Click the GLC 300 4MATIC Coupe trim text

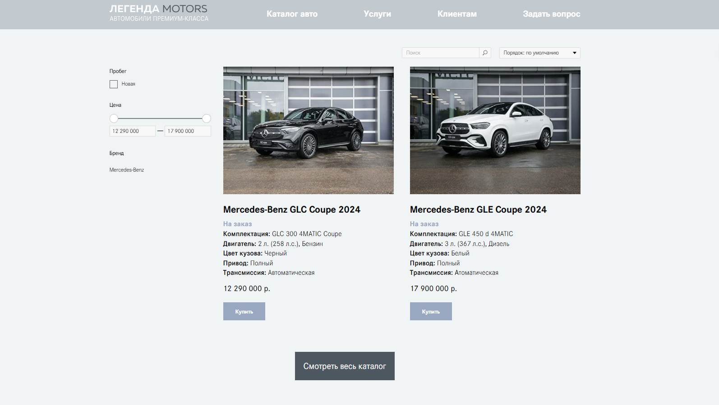tap(307, 234)
